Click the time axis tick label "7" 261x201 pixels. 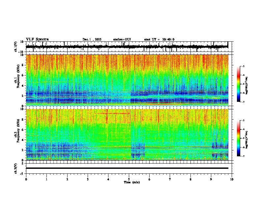click(x=170, y=179)
